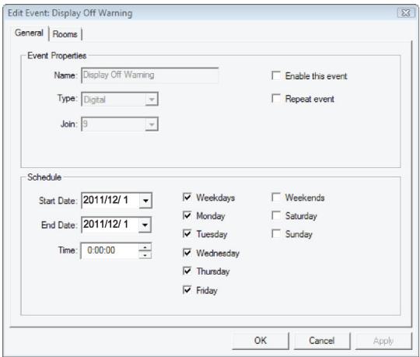Uncheck Tuesday in the schedule
Viewport: 420px width, 357px height.
pos(187,233)
